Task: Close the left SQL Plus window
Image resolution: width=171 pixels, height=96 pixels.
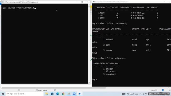Action: pos(87,2)
